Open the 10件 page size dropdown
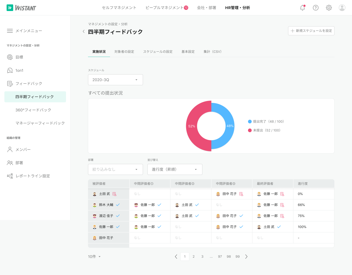The image size is (352, 275). tap(94, 257)
